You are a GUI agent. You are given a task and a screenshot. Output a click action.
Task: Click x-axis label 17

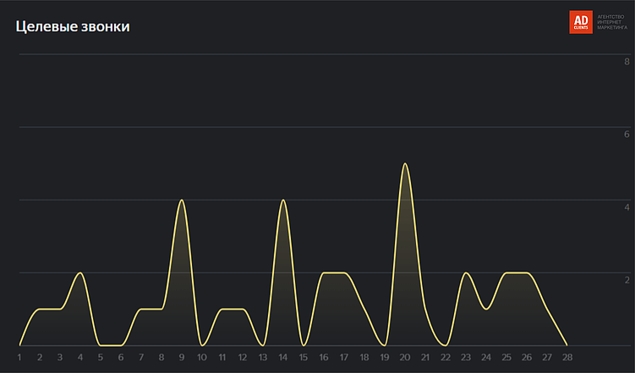point(343,358)
